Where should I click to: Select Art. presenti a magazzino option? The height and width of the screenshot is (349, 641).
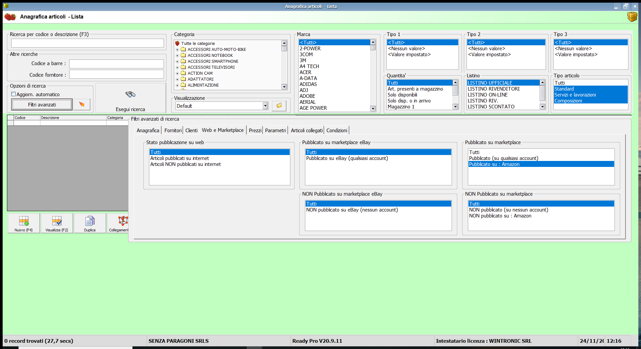[420, 89]
